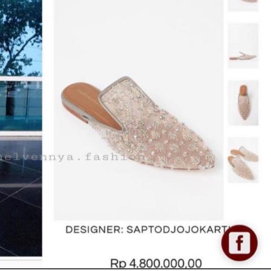Open the dark tiled floor photo
The width and height of the screenshot is (271, 271).
pyautogui.click(x=21, y=196)
